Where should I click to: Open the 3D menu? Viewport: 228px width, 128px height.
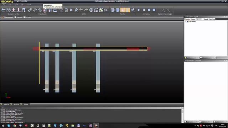tap(22, 5)
